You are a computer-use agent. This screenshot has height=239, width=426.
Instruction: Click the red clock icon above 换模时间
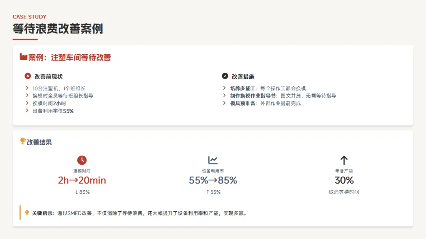(82, 160)
